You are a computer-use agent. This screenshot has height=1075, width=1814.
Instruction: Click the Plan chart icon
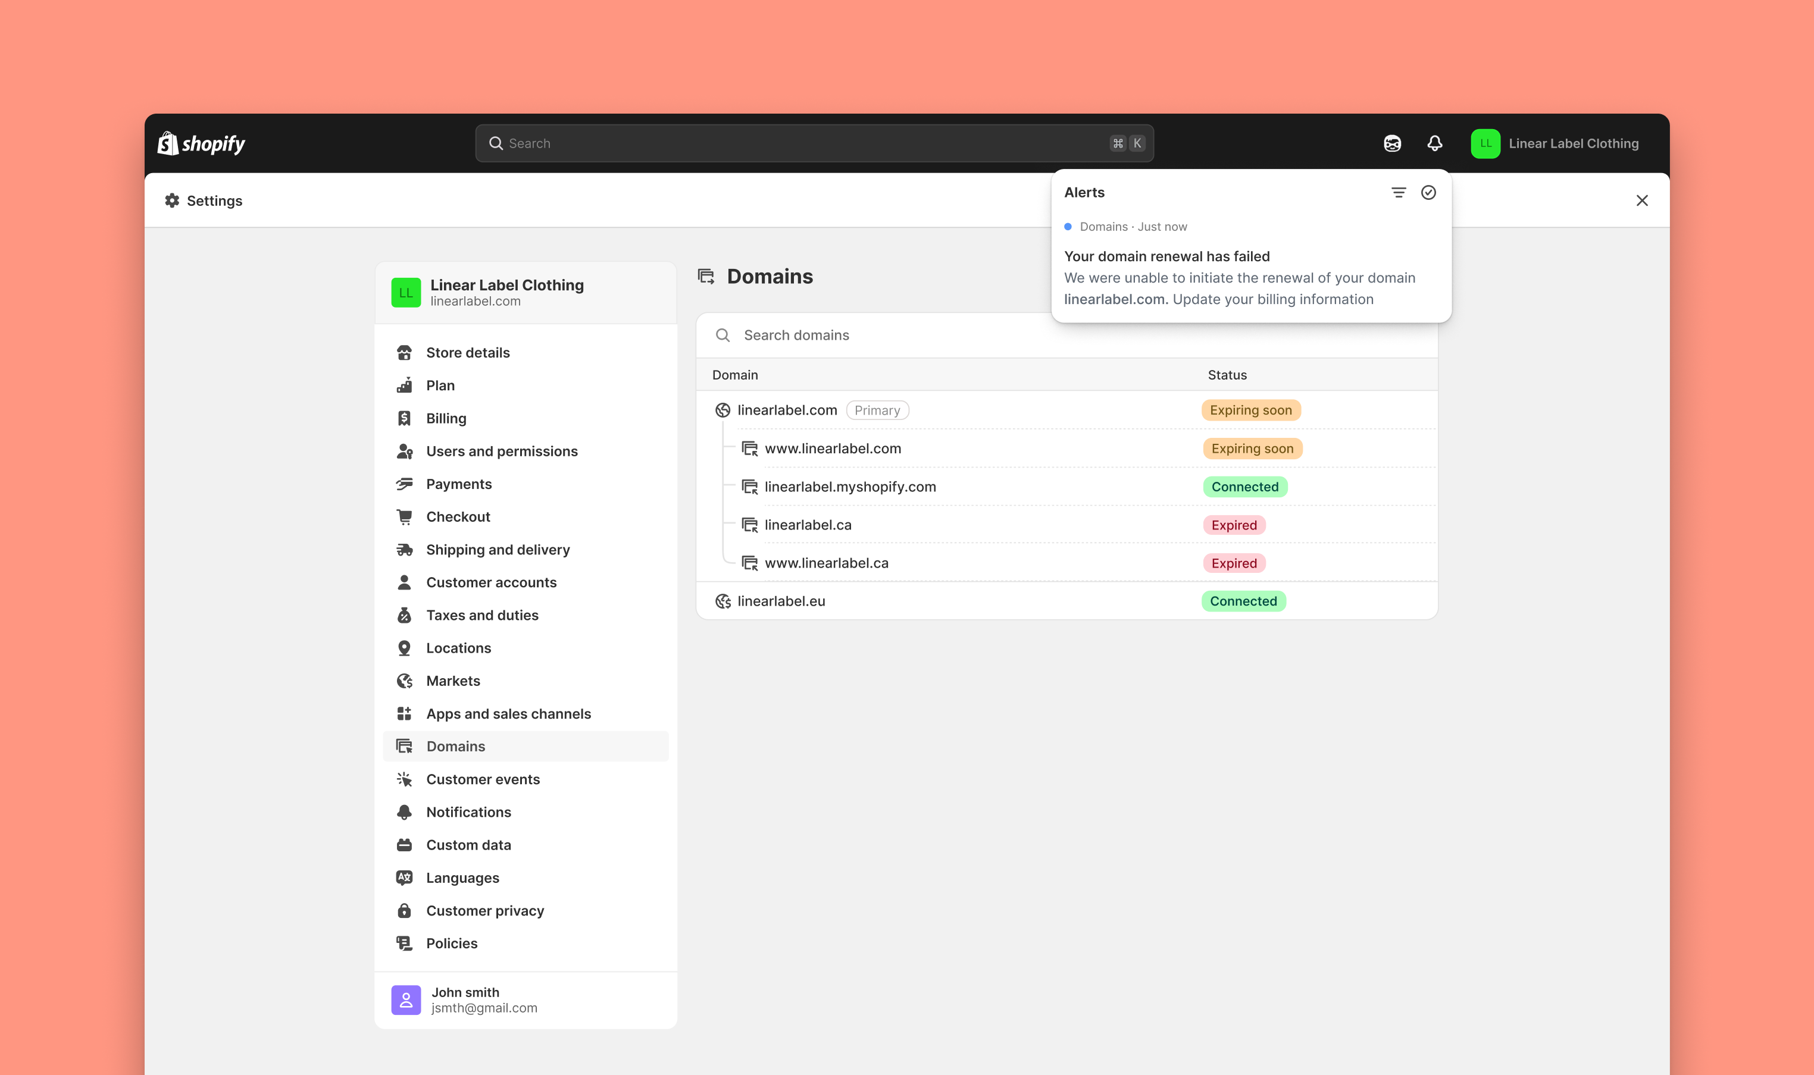[404, 386]
